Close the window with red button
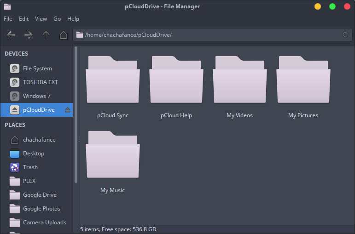The height and width of the screenshot is (234, 355). (347, 6)
